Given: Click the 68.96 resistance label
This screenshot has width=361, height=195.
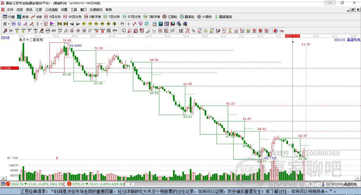Looking at the screenshot, I should 154,60.
